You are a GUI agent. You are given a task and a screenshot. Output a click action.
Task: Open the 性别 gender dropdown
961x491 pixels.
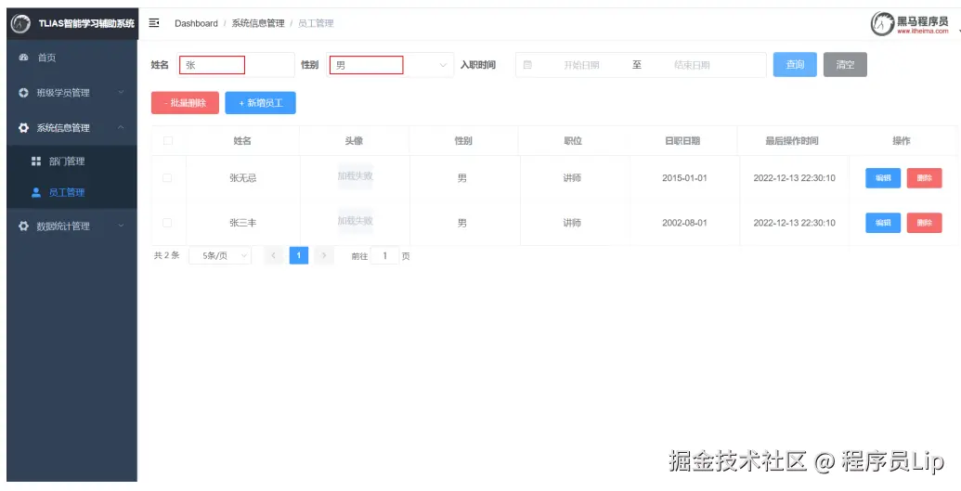click(390, 65)
